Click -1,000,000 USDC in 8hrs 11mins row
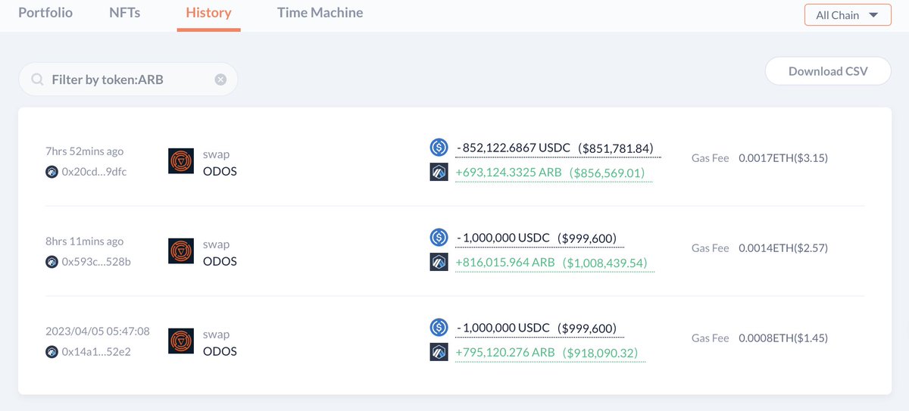This screenshot has width=909, height=411. tap(503, 238)
